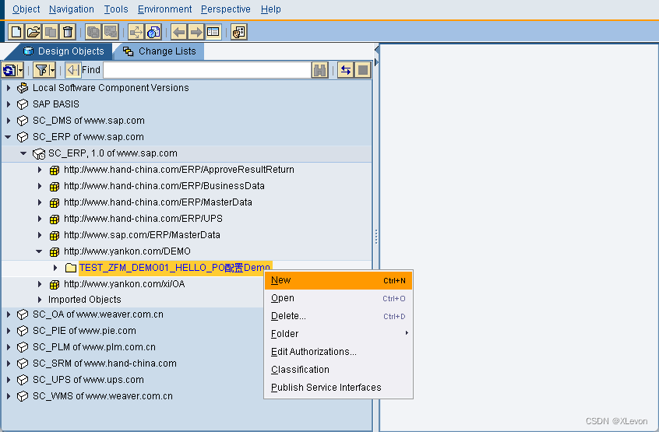
Task: Toggle the navigation area list icon
Action: (x=213, y=32)
